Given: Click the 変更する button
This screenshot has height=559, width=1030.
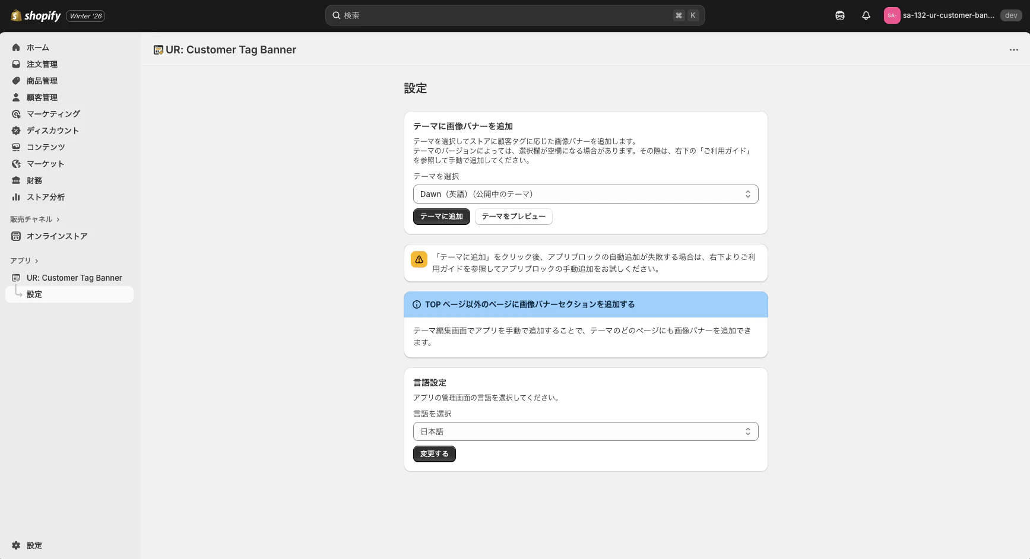Looking at the screenshot, I should click(x=435, y=454).
